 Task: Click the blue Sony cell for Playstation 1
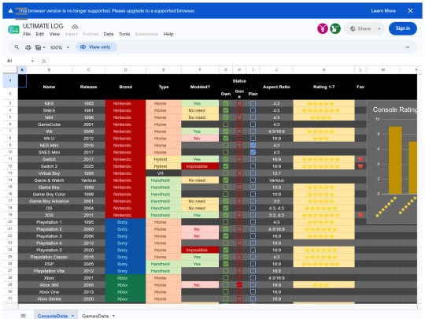[125, 222]
